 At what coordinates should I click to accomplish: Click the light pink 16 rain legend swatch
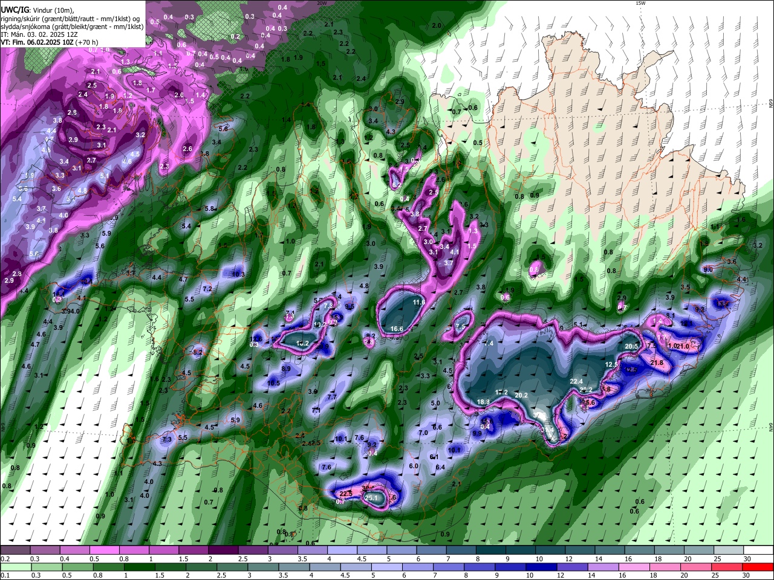tap(634, 567)
